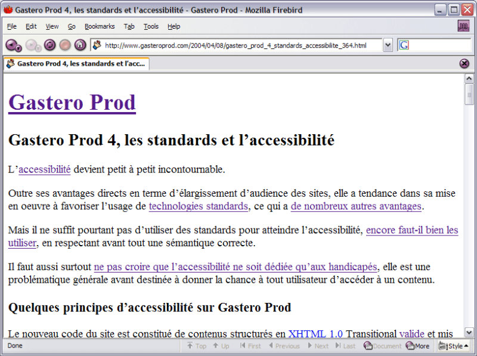Follow the Gastero Prod title link
Viewport: 477px width, 356px height.
tap(72, 102)
